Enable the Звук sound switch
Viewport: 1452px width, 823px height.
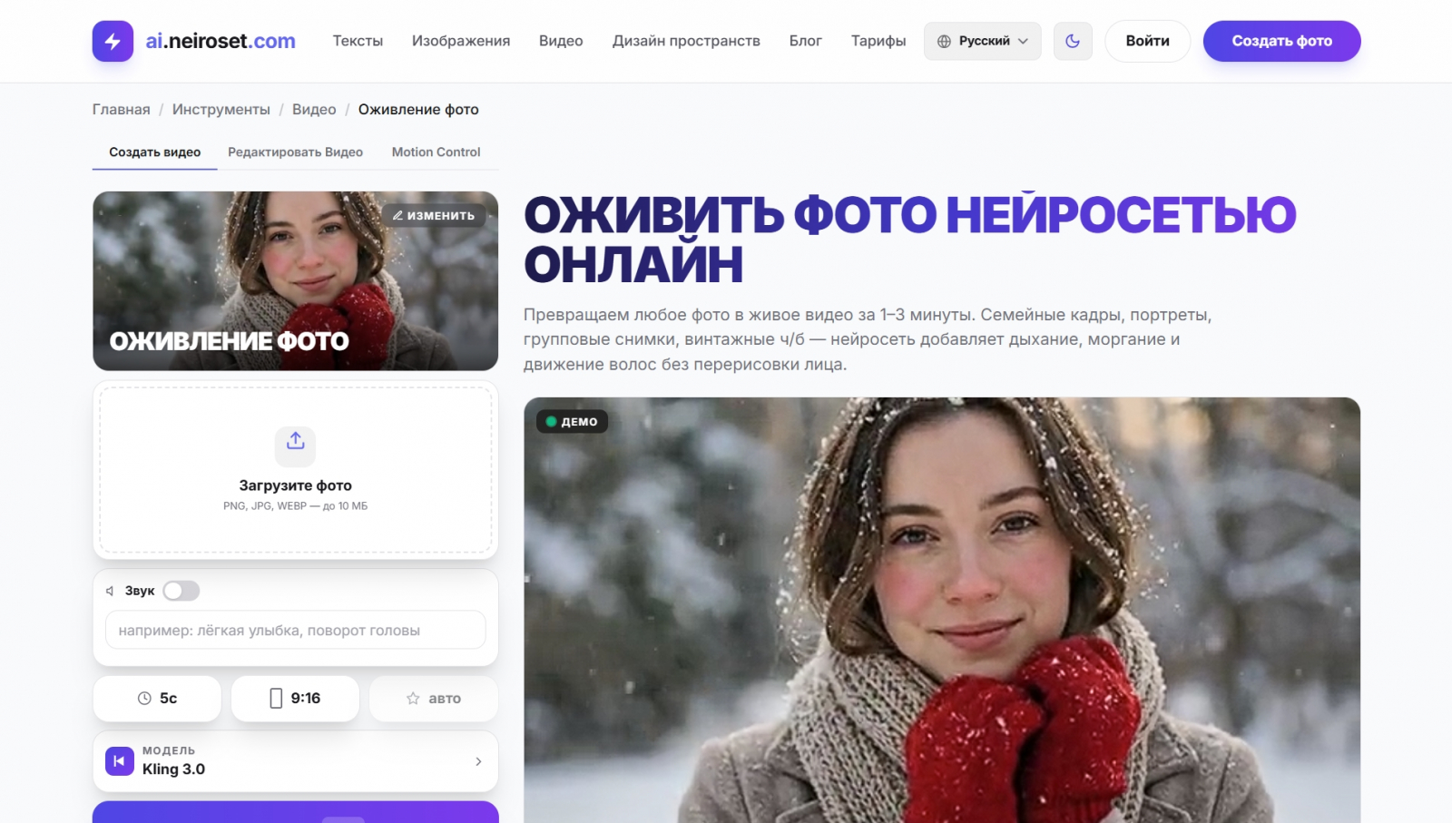tap(181, 591)
